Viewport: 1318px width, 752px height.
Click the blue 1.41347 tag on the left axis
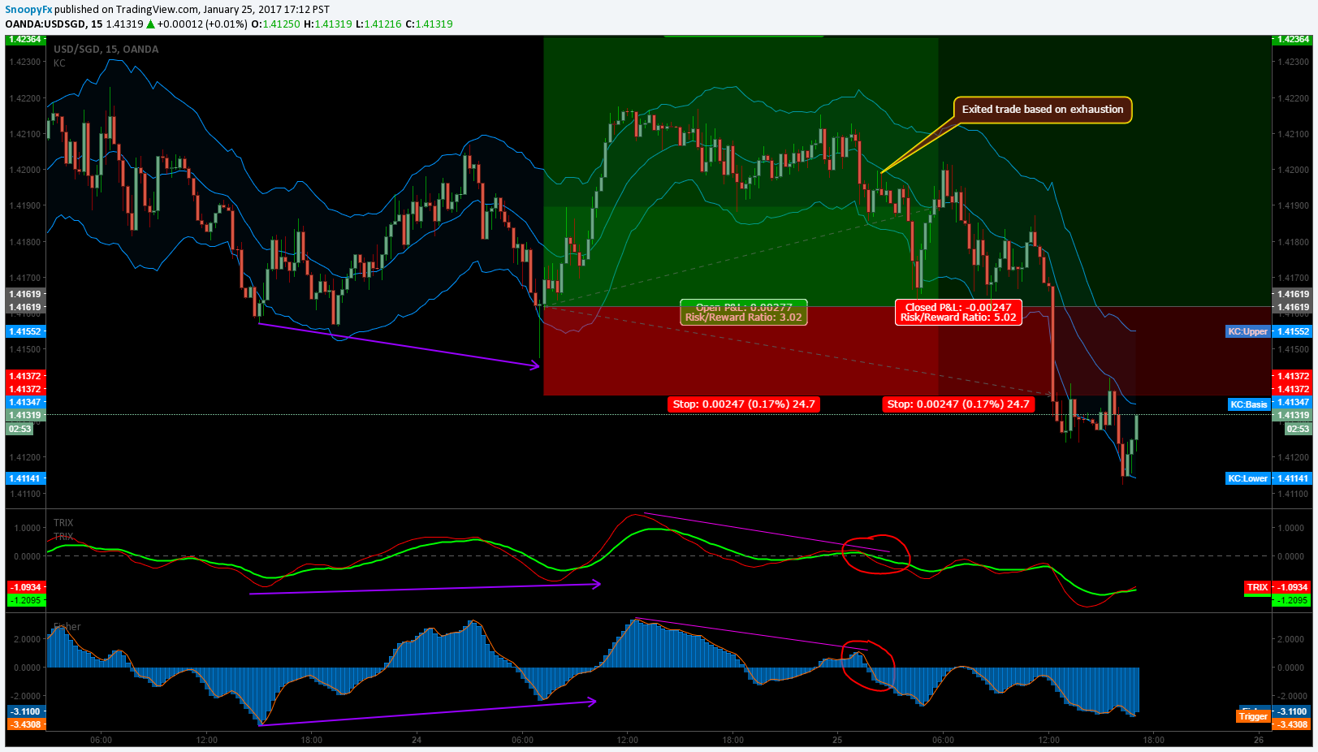point(25,402)
